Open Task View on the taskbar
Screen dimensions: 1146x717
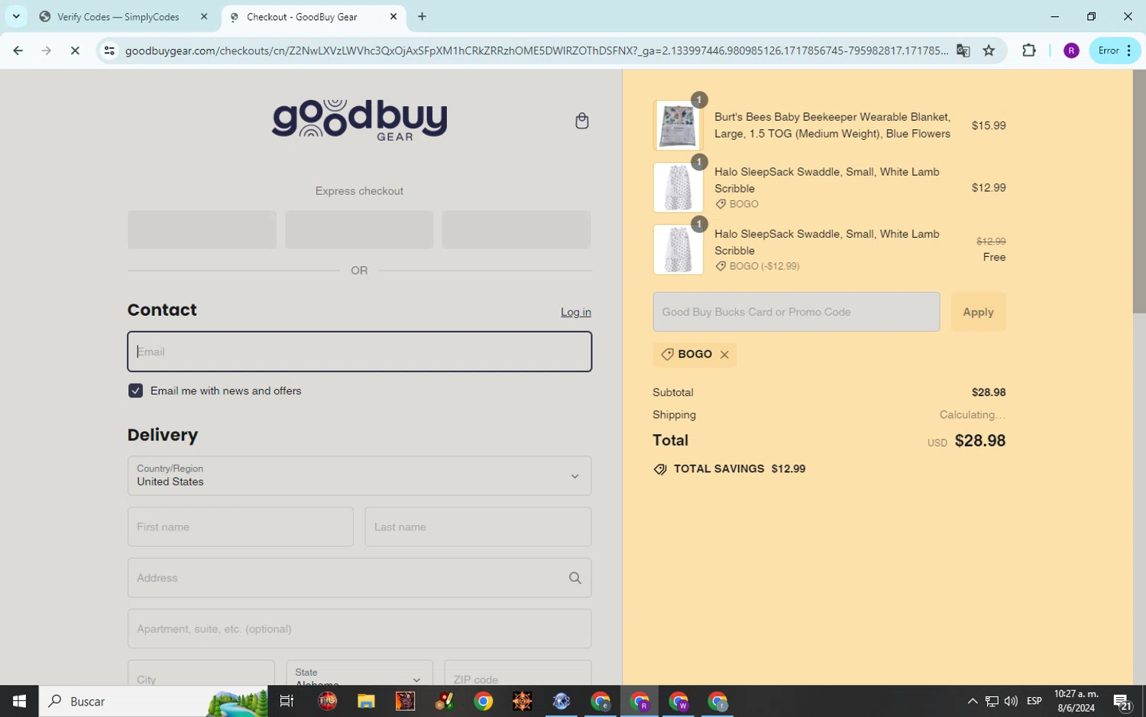[287, 701]
